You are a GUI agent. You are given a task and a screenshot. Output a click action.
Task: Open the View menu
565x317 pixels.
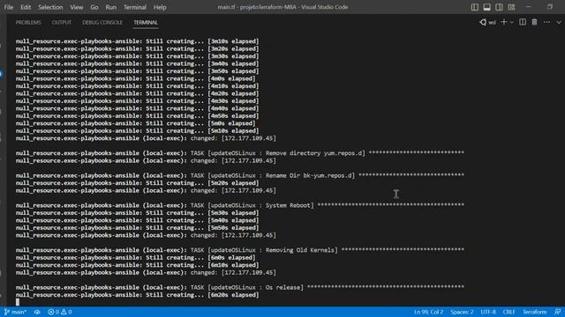[77, 7]
